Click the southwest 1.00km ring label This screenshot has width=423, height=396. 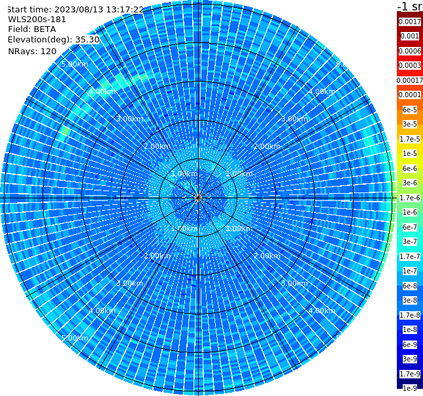(x=184, y=228)
